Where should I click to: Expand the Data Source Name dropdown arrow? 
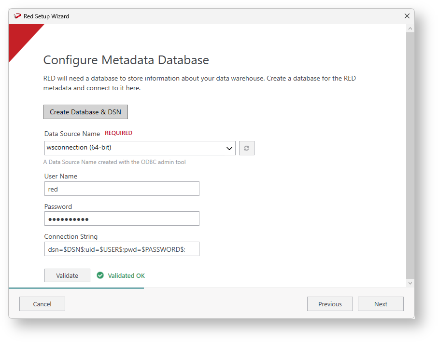(229, 148)
